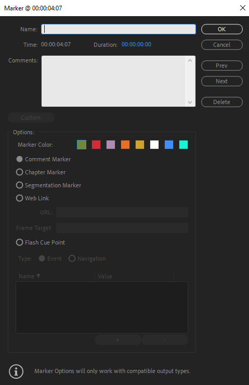The height and width of the screenshot is (385, 249).
Task: Click Comments scrollbar down arrow
Action: [x=190, y=102]
